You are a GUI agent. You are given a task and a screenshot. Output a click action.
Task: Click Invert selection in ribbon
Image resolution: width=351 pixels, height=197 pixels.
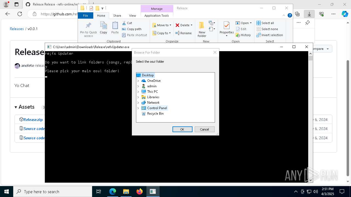tap(270, 35)
